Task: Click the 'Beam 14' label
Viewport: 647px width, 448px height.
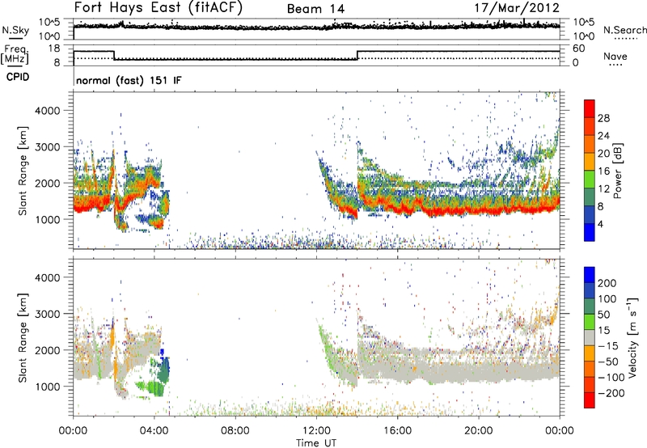Action: click(315, 9)
